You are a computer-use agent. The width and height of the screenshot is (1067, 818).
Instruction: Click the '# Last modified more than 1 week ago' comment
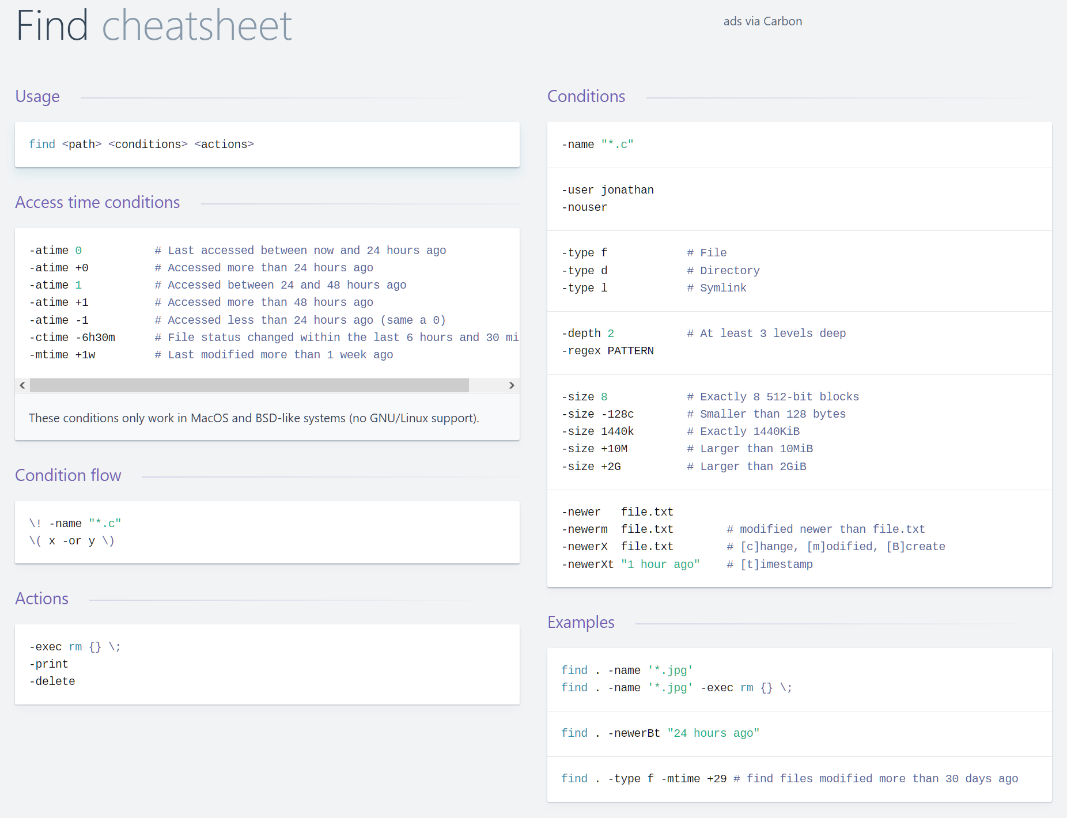point(274,355)
